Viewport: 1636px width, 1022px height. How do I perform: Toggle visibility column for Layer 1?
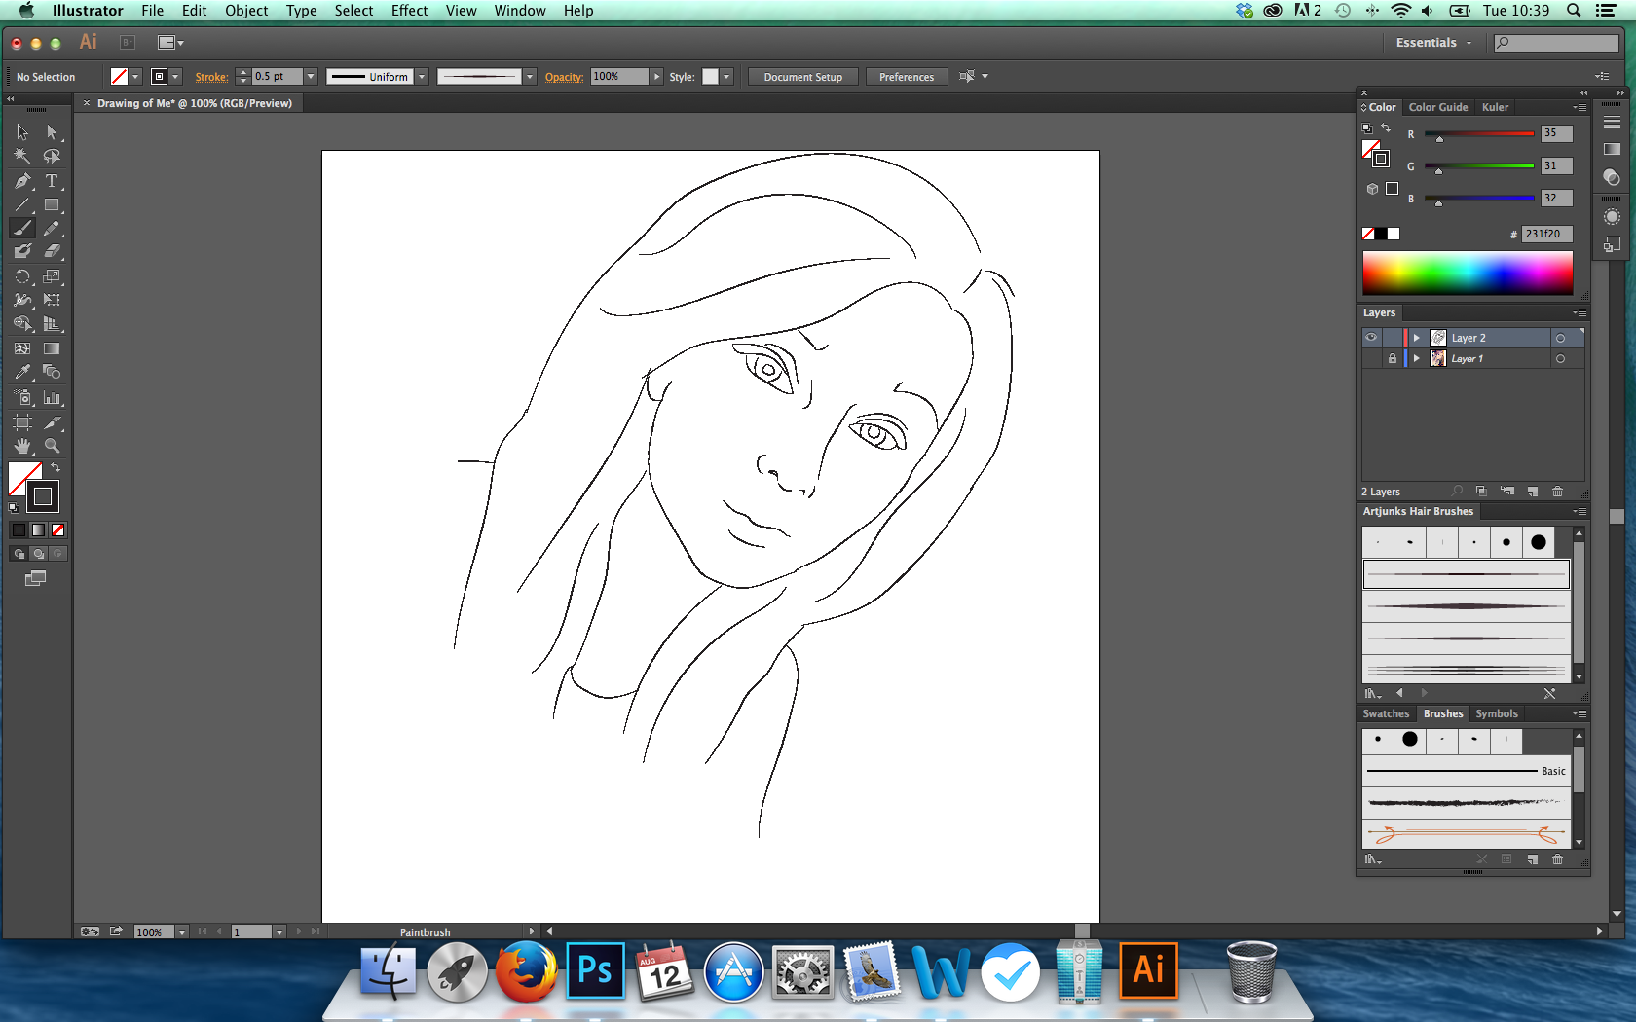(1371, 359)
